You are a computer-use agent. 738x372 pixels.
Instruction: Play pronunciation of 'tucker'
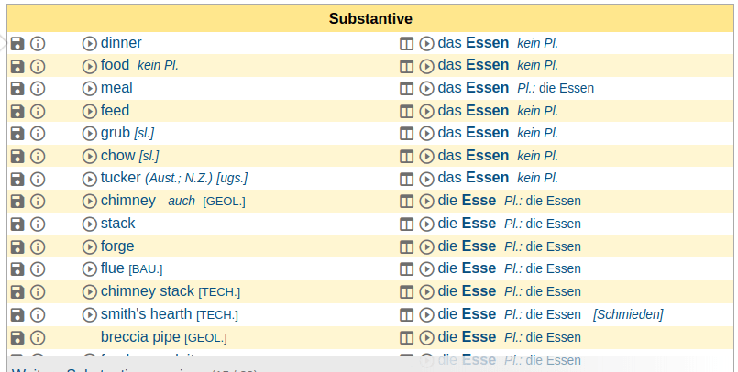(x=90, y=178)
